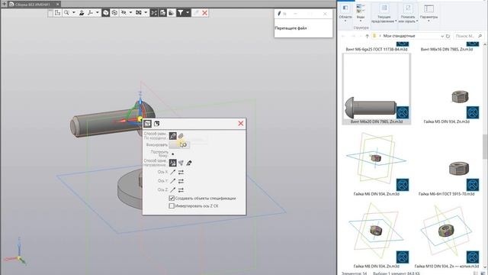Open Текущее представление ribbon dropdown
This screenshot has width=488, height=275.
coord(384,14)
